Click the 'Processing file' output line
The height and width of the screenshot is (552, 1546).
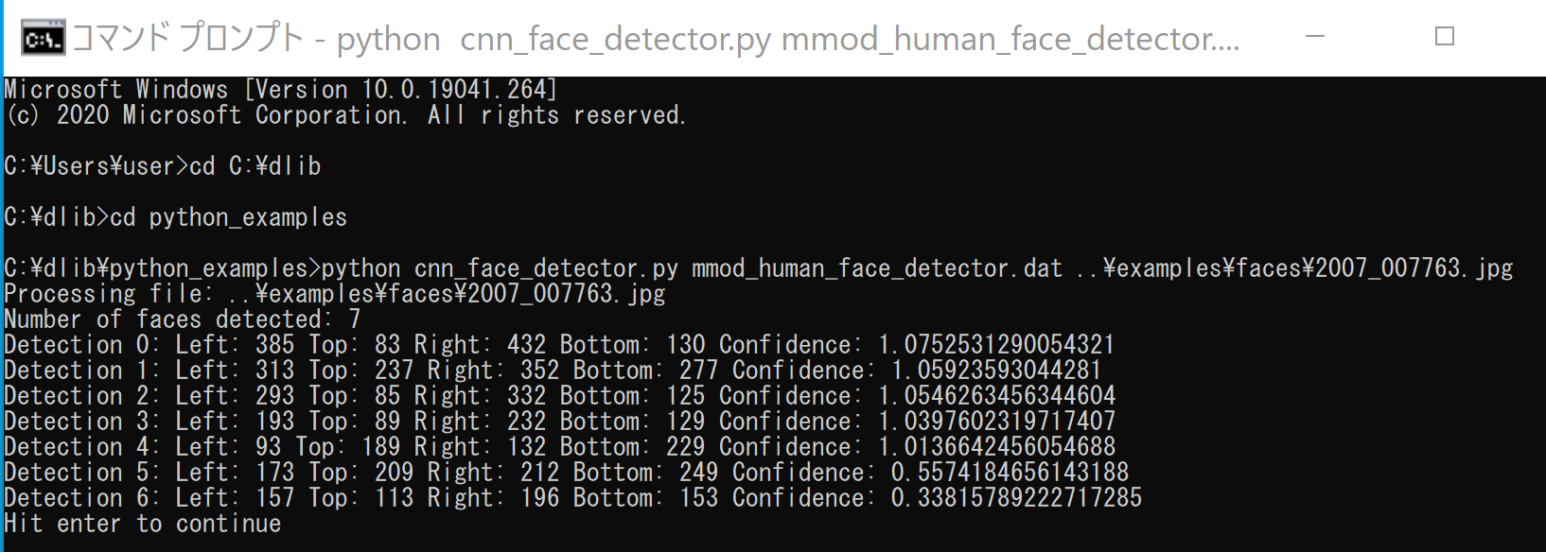(335, 294)
